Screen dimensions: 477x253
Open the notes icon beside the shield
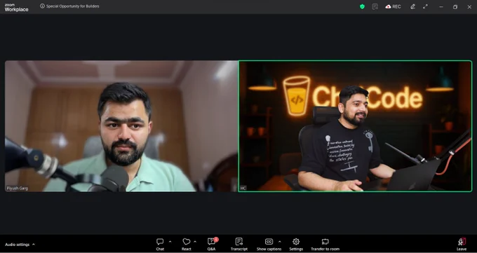(x=375, y=6)
